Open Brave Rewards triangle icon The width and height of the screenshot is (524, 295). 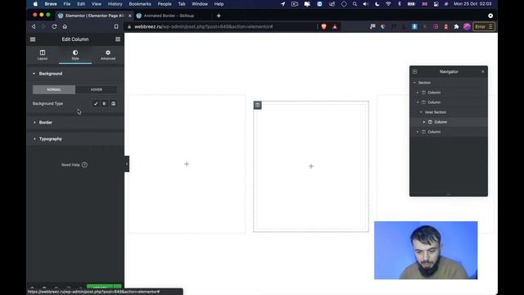[335, 27]
